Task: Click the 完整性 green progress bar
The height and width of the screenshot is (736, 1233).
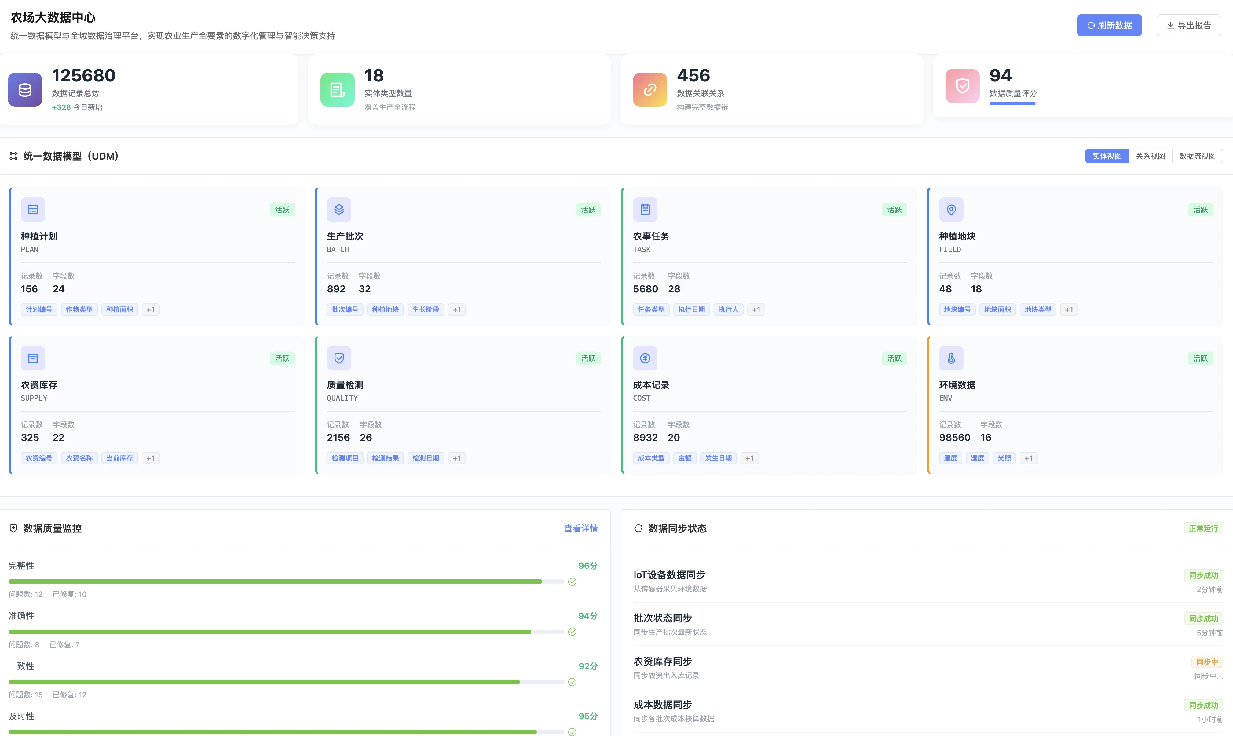Action: (275, 582)
